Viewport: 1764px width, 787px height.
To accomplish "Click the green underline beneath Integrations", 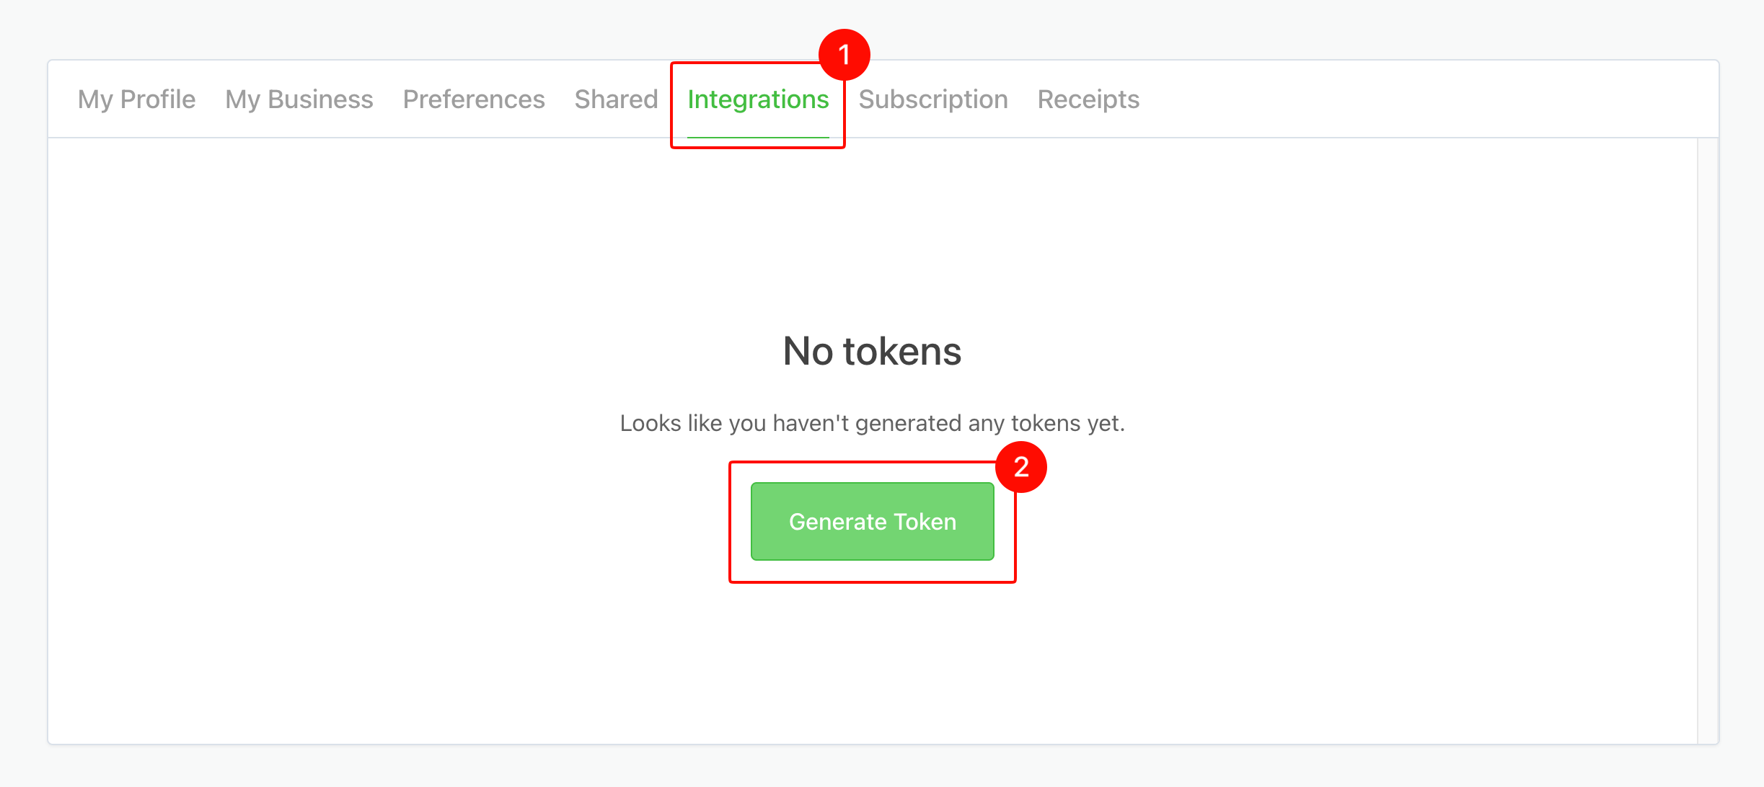I will tap(758, 137).
